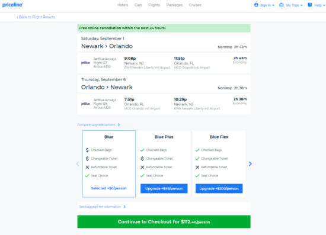
Task: Continue to Checkout for $112.40/person
Action: pyautogui.click(x=164, y=222)
